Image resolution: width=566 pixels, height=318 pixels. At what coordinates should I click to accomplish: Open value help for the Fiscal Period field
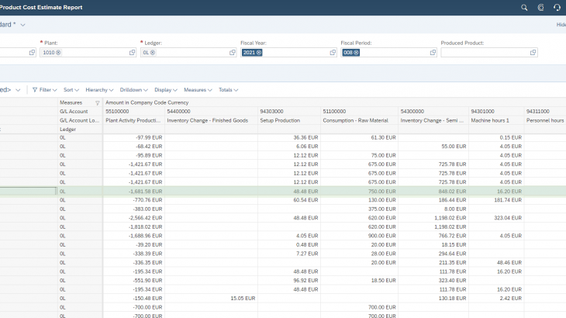pos(433,53)
